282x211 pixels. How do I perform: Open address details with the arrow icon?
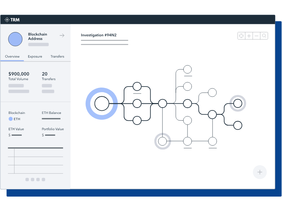[x=62, y=36]
